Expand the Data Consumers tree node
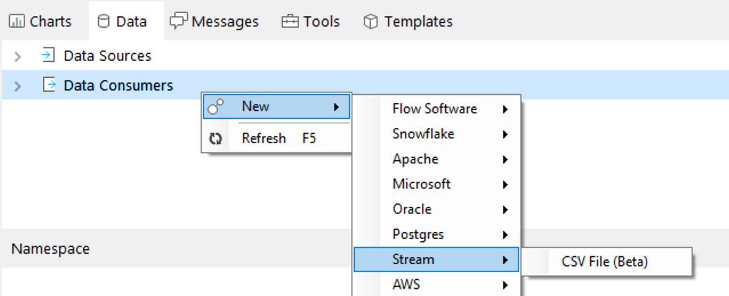 [18, 86]
